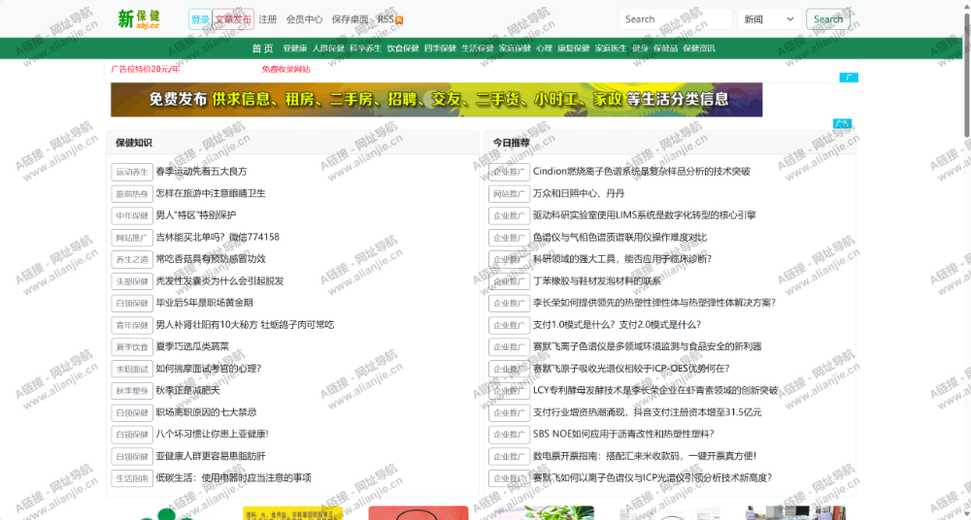Open the 人群保健 nav menu item
The width and height of the screenshot is (971, 520).
(x=328, y=49)
